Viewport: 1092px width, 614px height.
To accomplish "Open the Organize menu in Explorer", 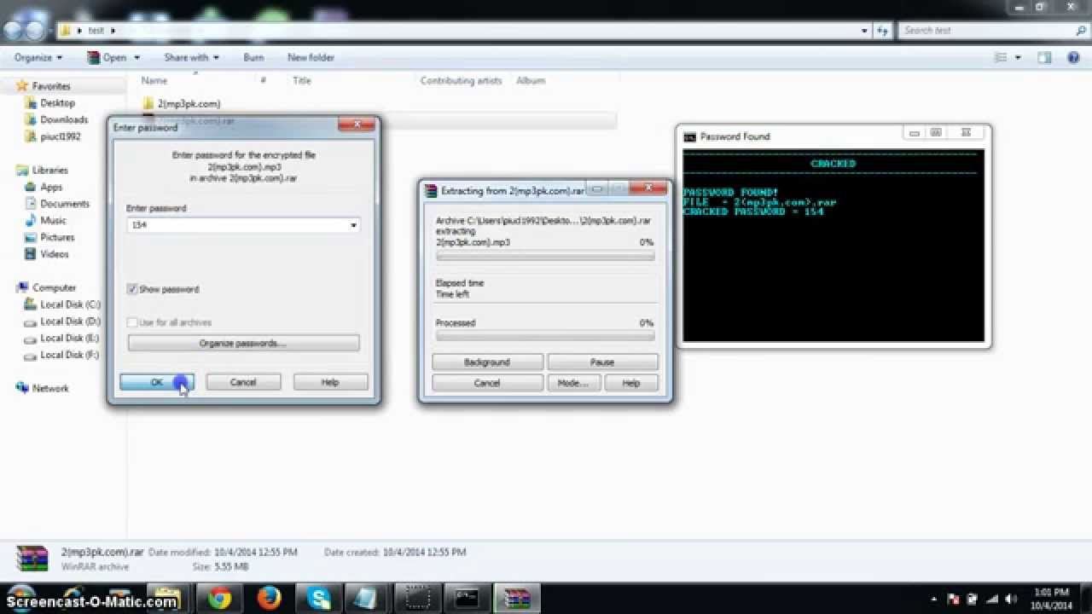I will (38, 57).
